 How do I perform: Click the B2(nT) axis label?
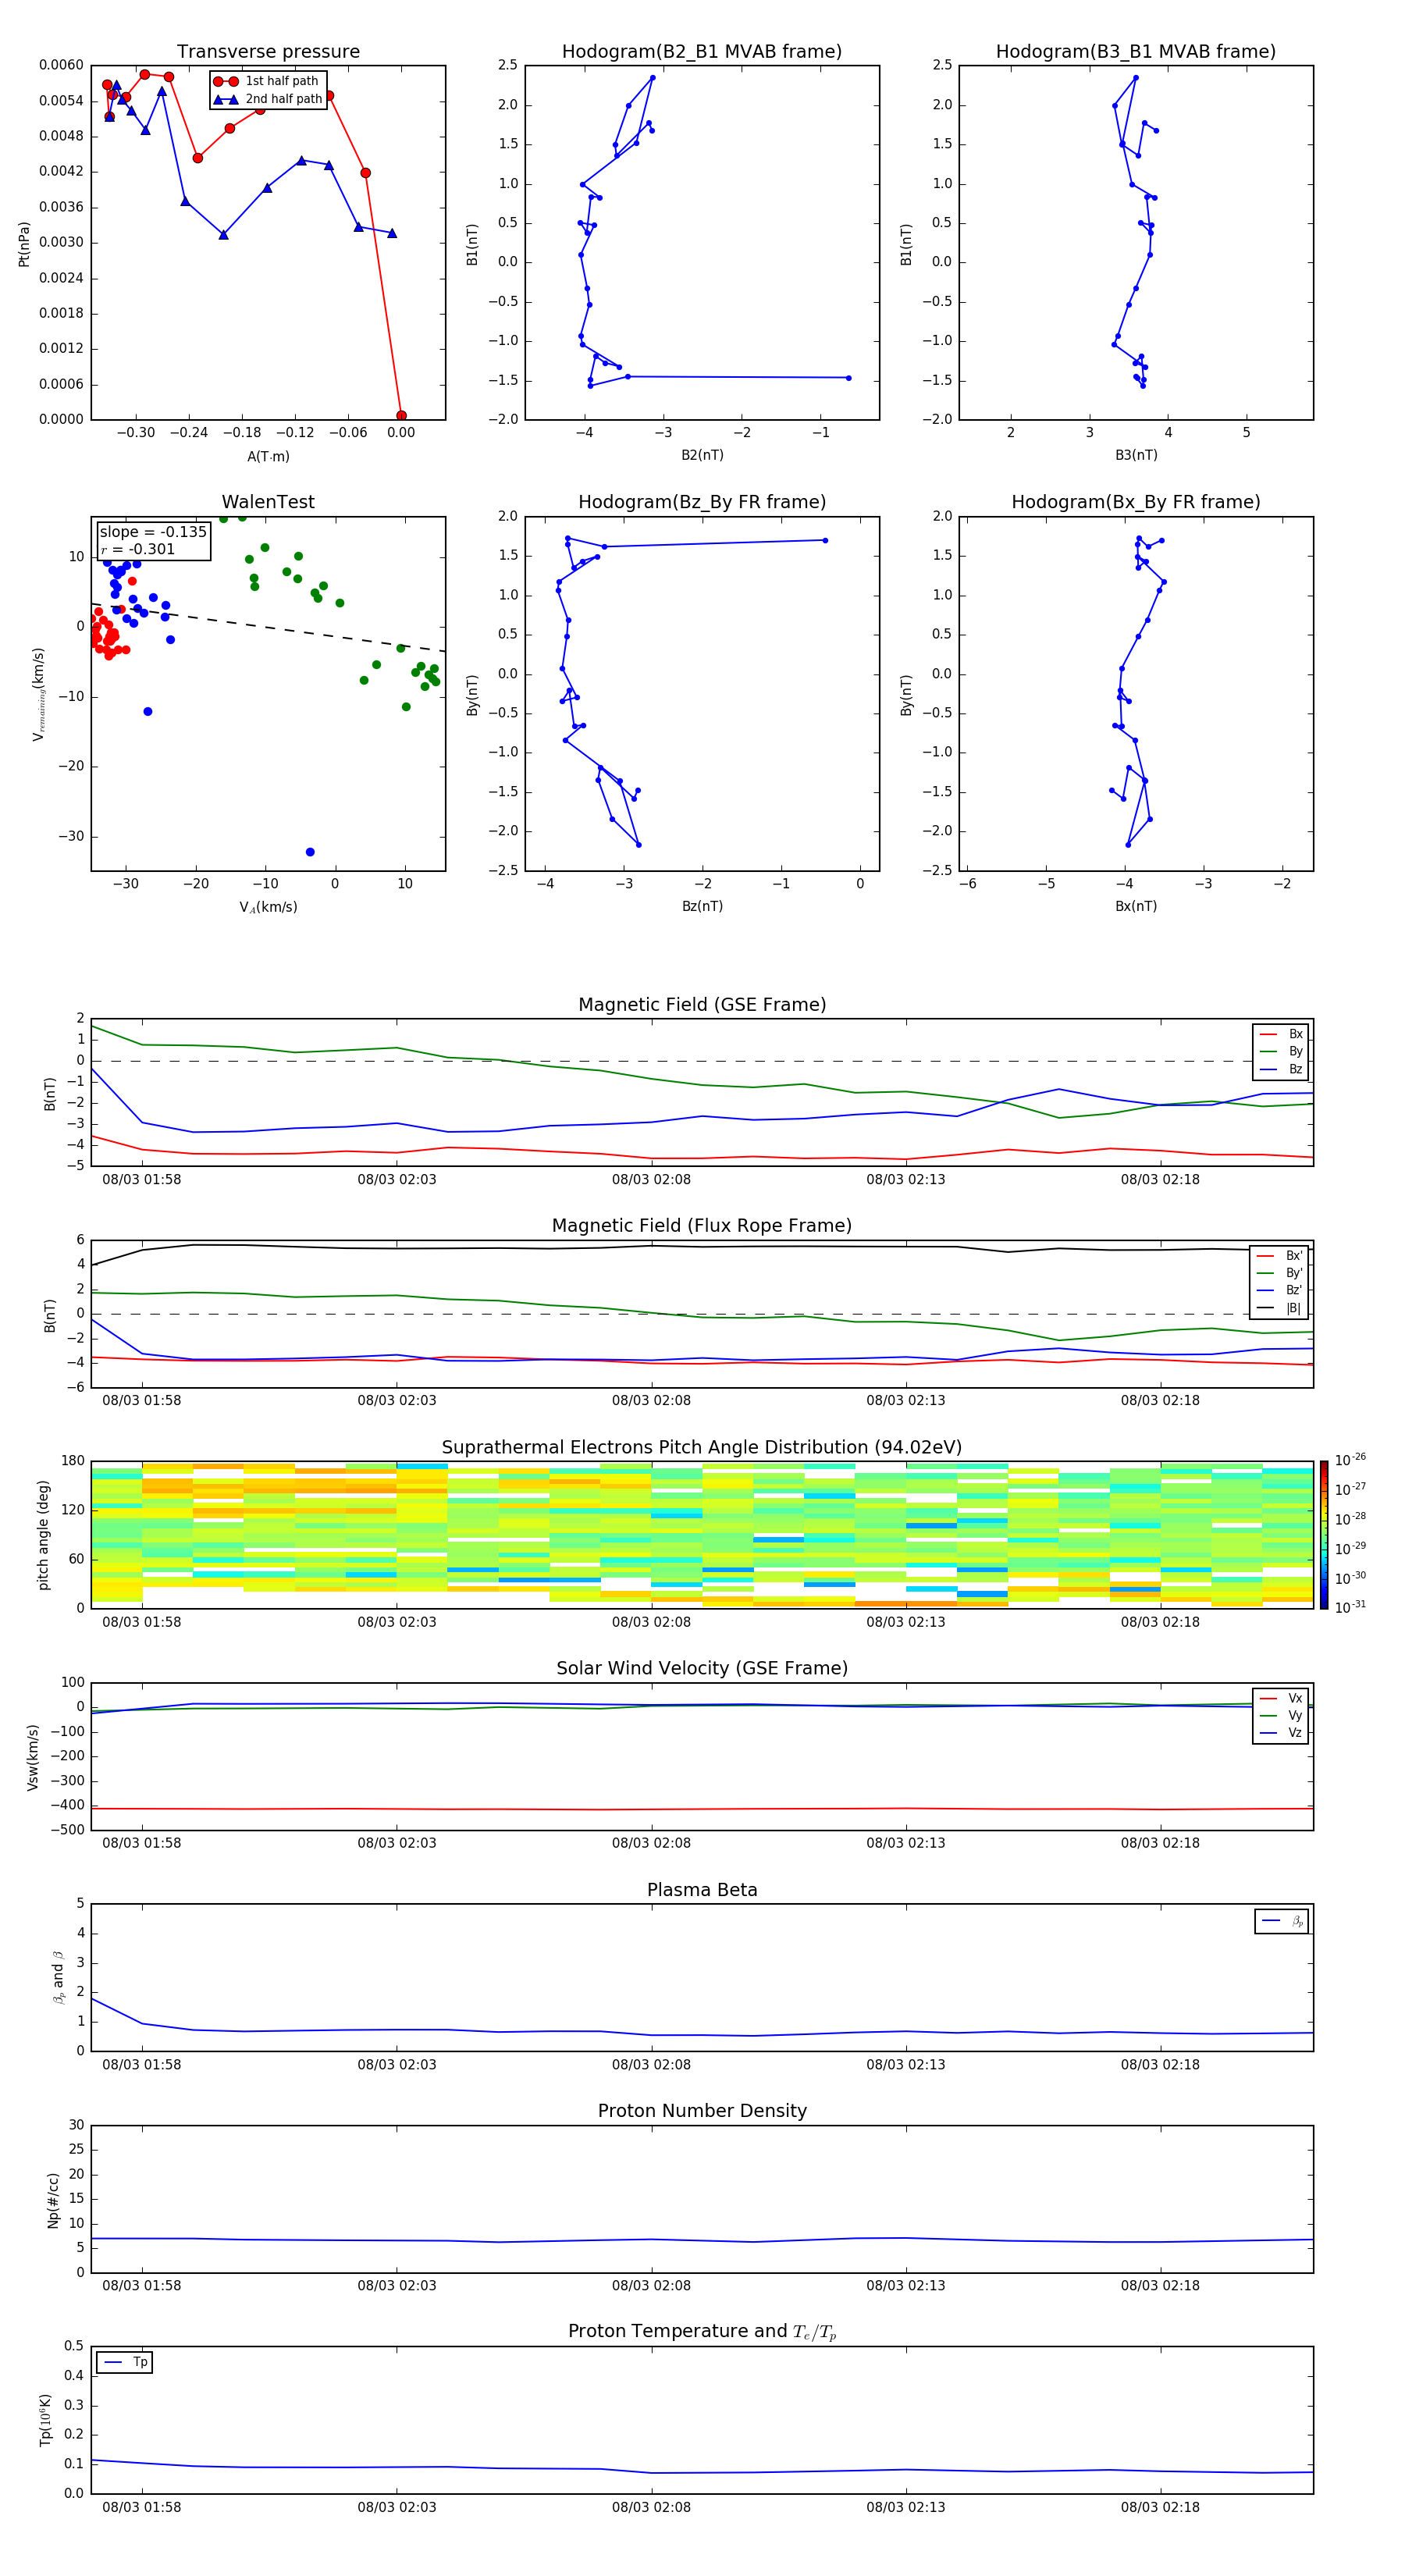pyautogui.click(x=702, y=455)
